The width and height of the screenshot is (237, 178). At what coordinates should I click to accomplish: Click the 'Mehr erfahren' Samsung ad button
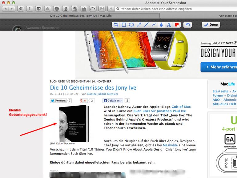click(x=219, y=67)
